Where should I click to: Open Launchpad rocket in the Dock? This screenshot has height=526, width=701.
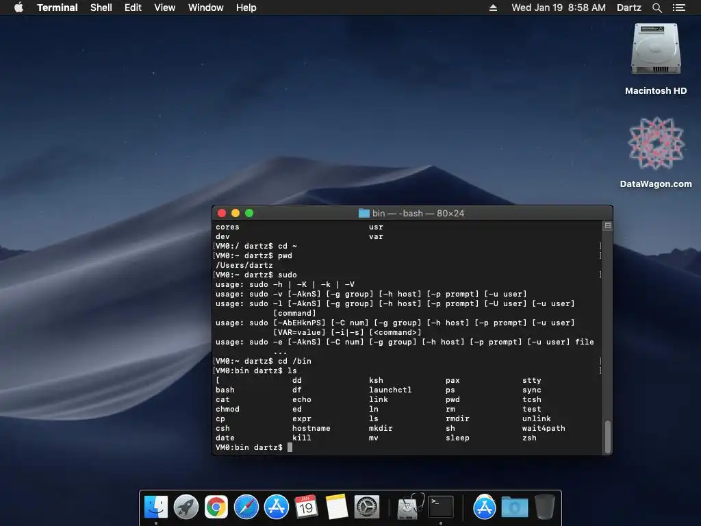[x=186, y=507]
